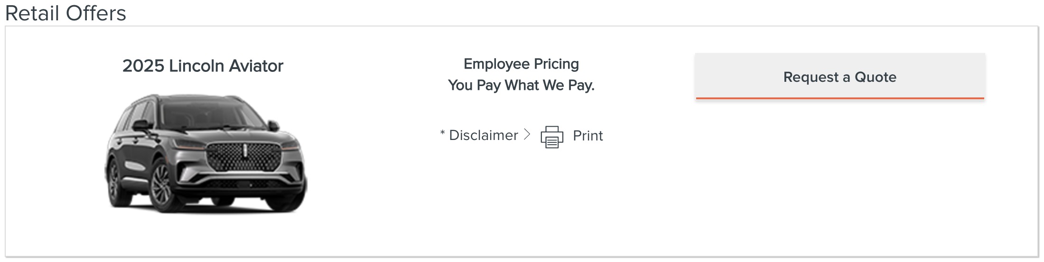The image size is (1044, 262).
Task: Click the Aviator's left headlight
Action: click(188, 145)
